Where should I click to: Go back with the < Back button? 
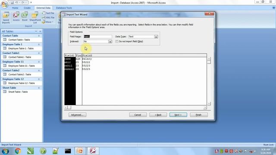pos(158,115)
